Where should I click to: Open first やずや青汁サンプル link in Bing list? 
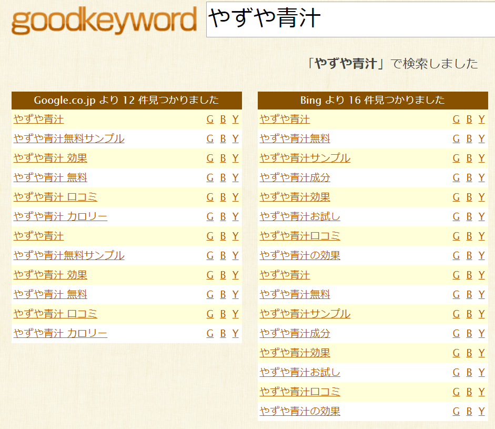coord(305,158)
